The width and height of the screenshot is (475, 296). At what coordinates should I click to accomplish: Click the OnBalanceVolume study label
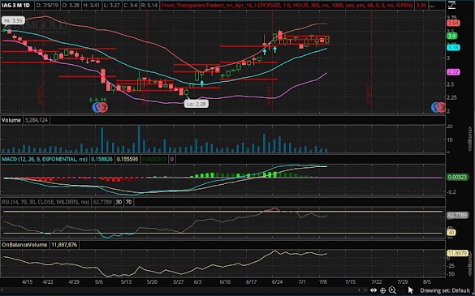tap(24, 245)
